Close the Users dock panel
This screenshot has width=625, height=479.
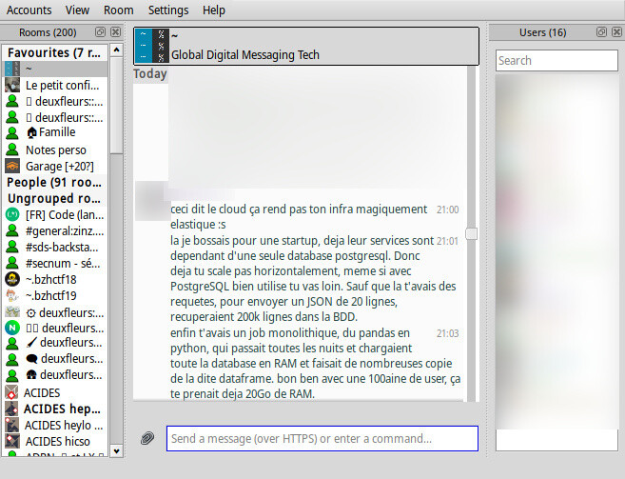[x=616, y=32]
